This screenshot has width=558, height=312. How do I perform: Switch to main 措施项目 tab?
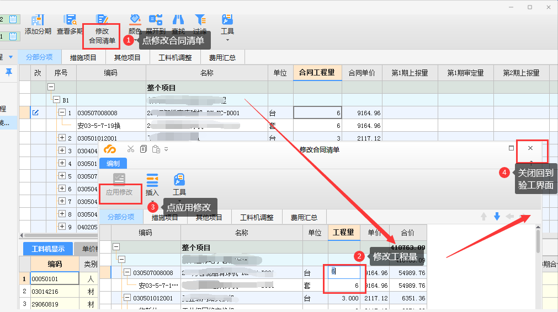click(x=83, y=57)
